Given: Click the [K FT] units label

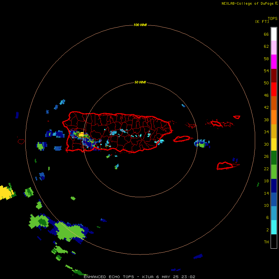Looking at the screenshot, I should [x=262, y=21].
